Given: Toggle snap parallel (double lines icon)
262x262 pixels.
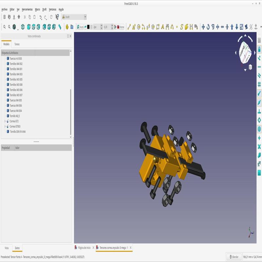Looking at the screenshot, I should tap(259, 76).
